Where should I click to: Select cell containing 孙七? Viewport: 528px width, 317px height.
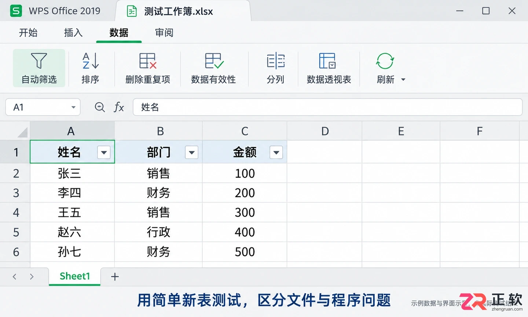click(x=72, y=252)
